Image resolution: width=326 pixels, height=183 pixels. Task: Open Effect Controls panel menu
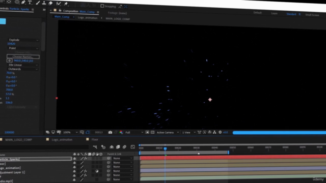33,9
